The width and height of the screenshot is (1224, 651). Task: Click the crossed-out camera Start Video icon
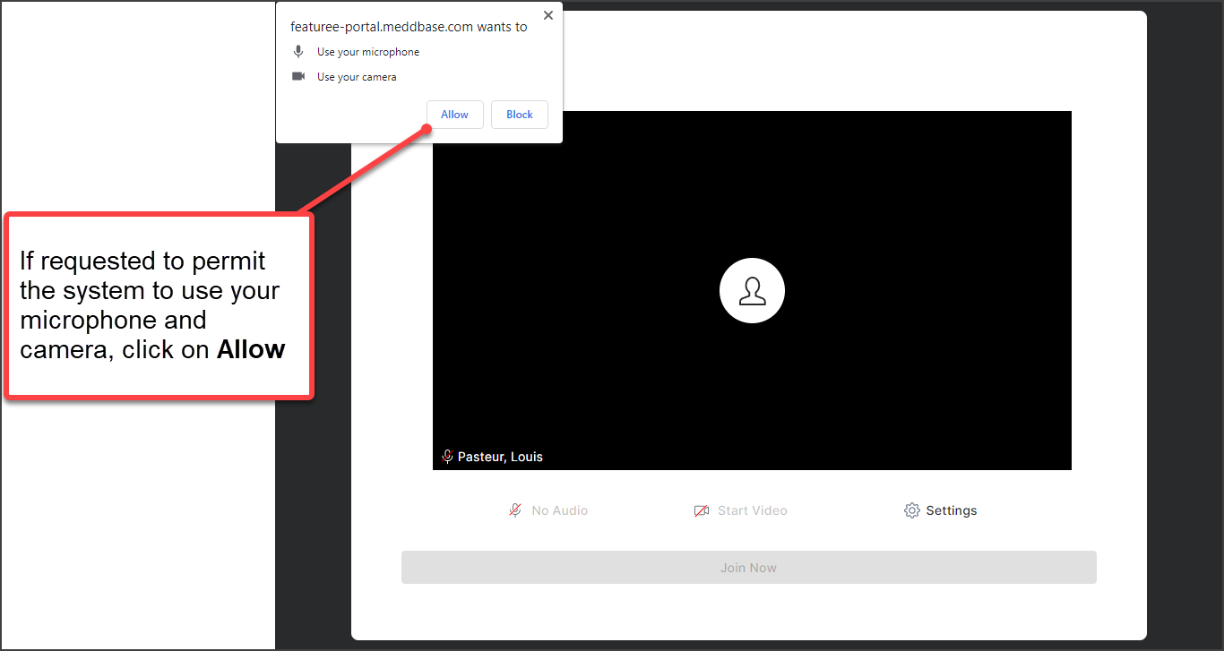pos(702,510)
